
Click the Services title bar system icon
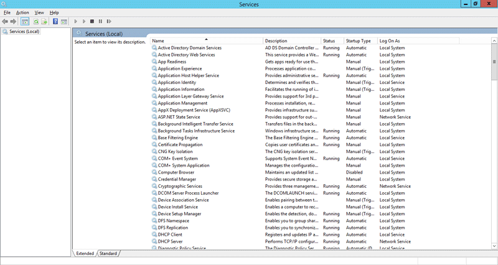pyautogui.click(x=4, y=4)
